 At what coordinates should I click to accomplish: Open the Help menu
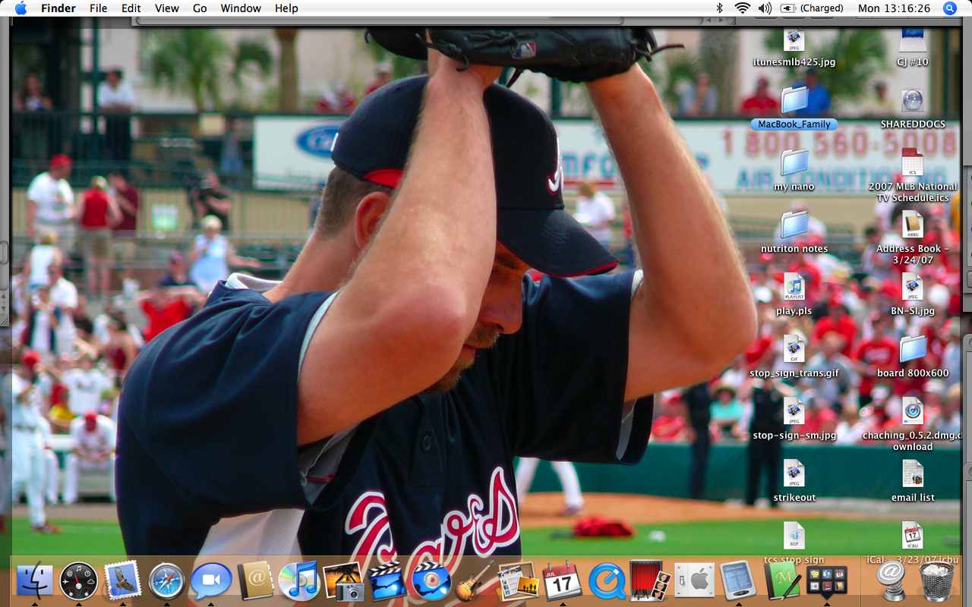[286, 8]
